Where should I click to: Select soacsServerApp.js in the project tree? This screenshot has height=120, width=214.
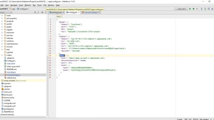[13, 75]
